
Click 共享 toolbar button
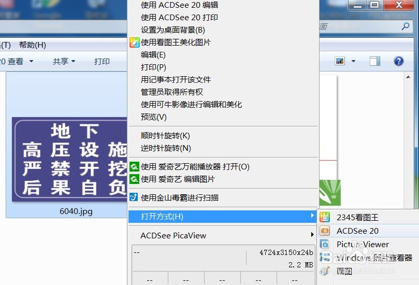pyautogui.click(x=61, y=61)
